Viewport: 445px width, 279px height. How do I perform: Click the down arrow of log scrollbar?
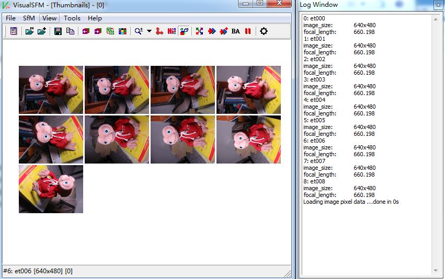click(436, 271)
